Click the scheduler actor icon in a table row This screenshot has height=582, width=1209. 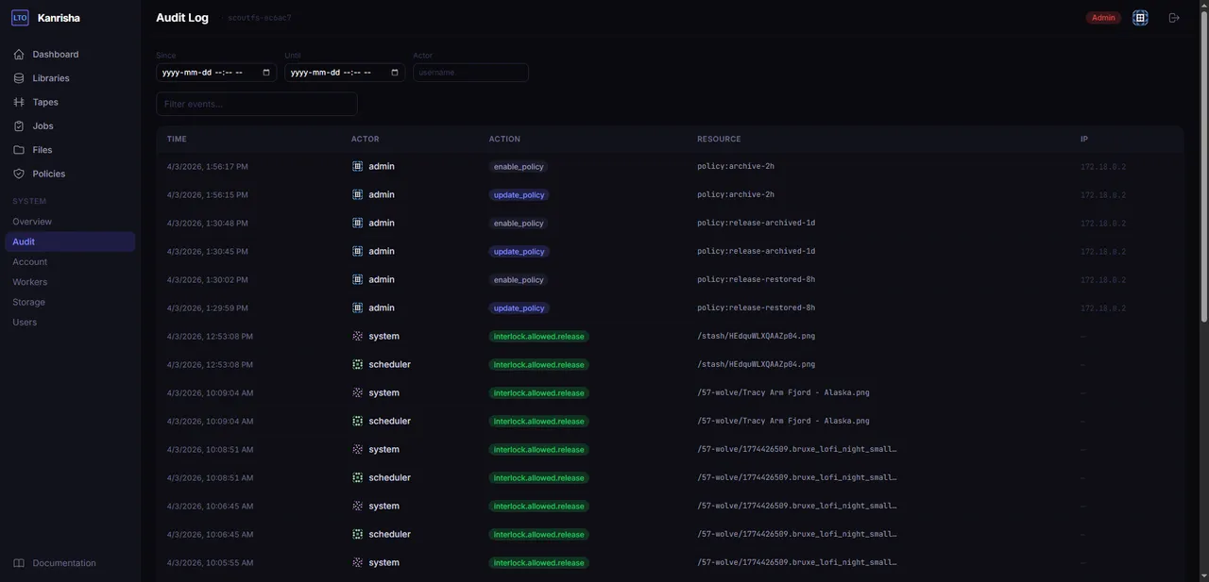click(x=357, y=364)
